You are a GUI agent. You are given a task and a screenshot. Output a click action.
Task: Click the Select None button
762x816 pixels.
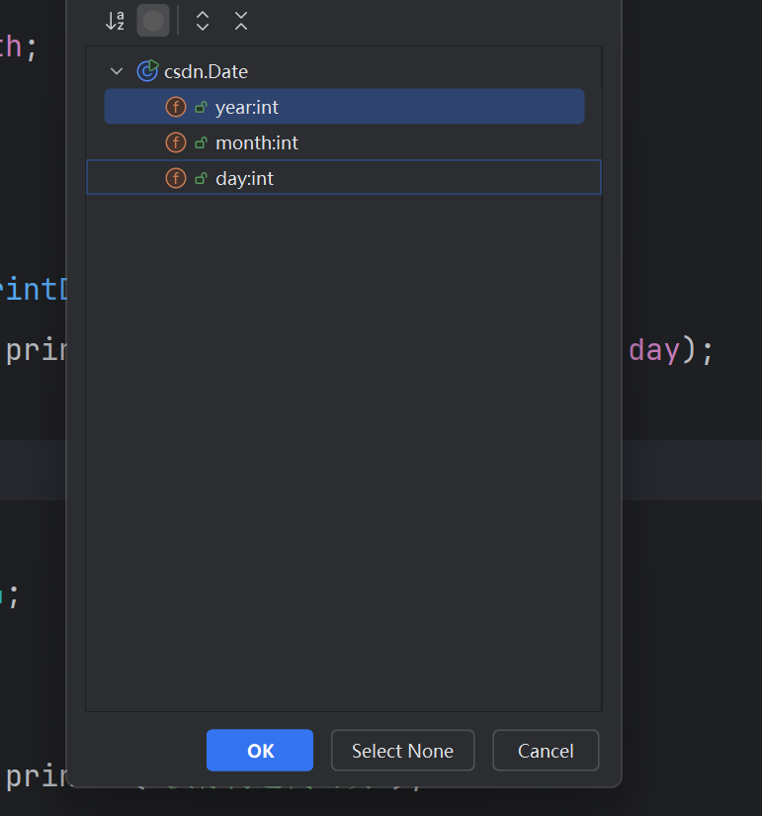[x=402, y=751]
